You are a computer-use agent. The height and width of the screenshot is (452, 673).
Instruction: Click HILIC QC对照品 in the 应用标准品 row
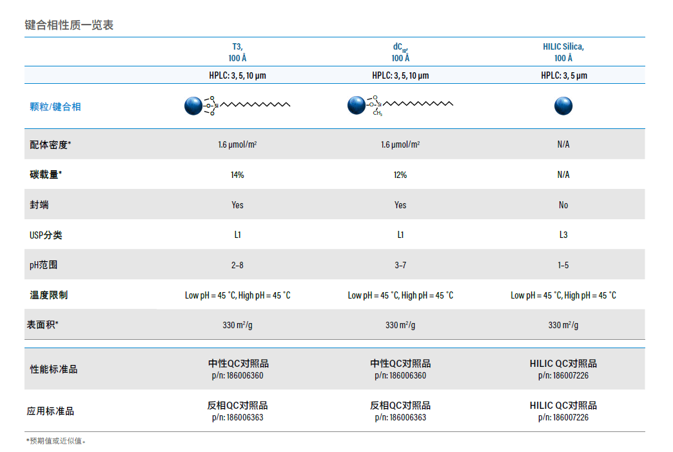(x=563, y=405)
